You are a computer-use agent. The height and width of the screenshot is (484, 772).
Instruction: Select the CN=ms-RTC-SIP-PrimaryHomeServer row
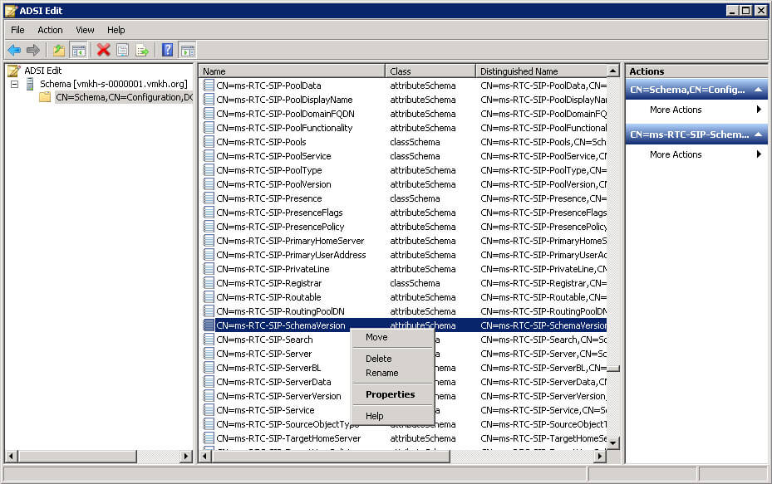404,241
